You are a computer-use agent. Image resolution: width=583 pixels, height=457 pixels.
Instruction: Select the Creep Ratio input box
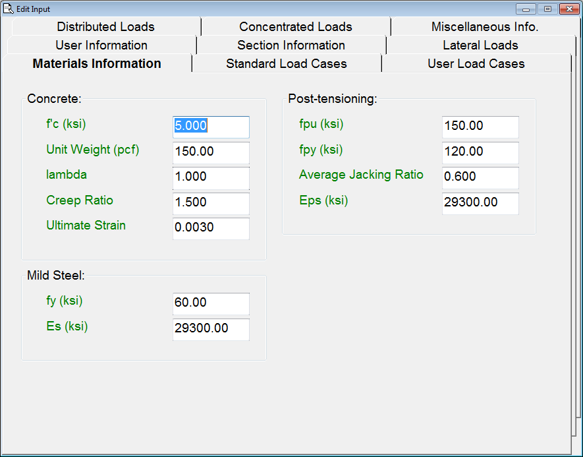[211, 202]
